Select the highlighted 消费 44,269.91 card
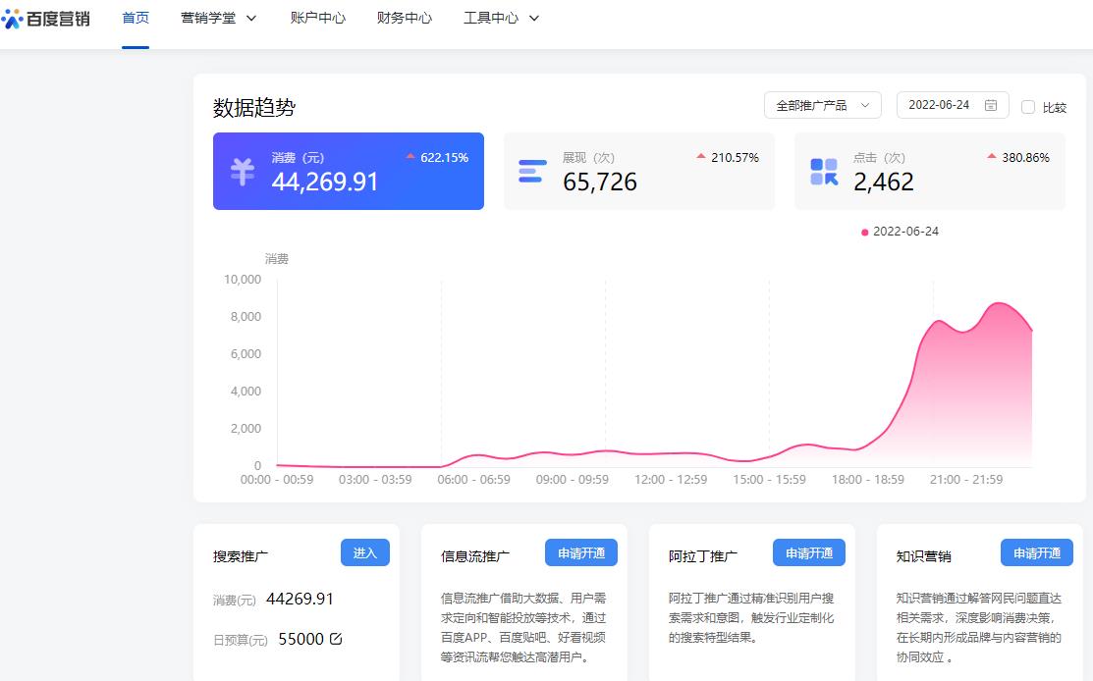The image size is (1093, 681). pyautogui.click(x=348, y=170)
